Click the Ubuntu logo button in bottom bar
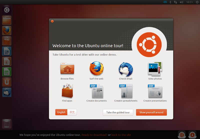 [x=182, y=135]
